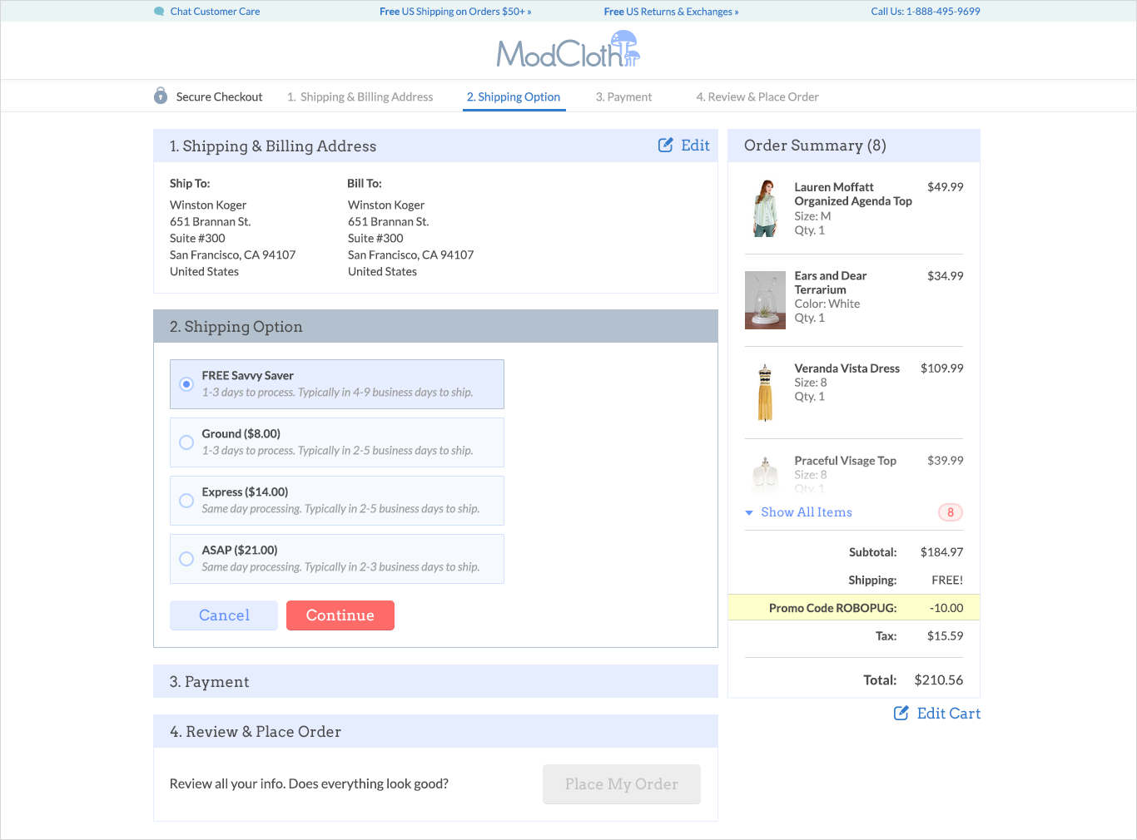Image resolution: width=1137 pixels, height=840 pixels.
Task: Expand Show All Items arrow
Action: (749, 513)
